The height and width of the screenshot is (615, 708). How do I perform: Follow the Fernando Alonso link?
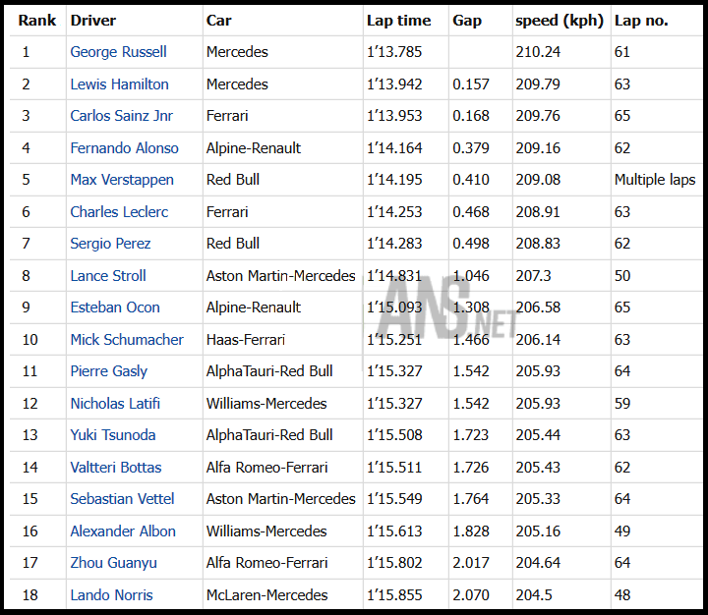[124, 148]
